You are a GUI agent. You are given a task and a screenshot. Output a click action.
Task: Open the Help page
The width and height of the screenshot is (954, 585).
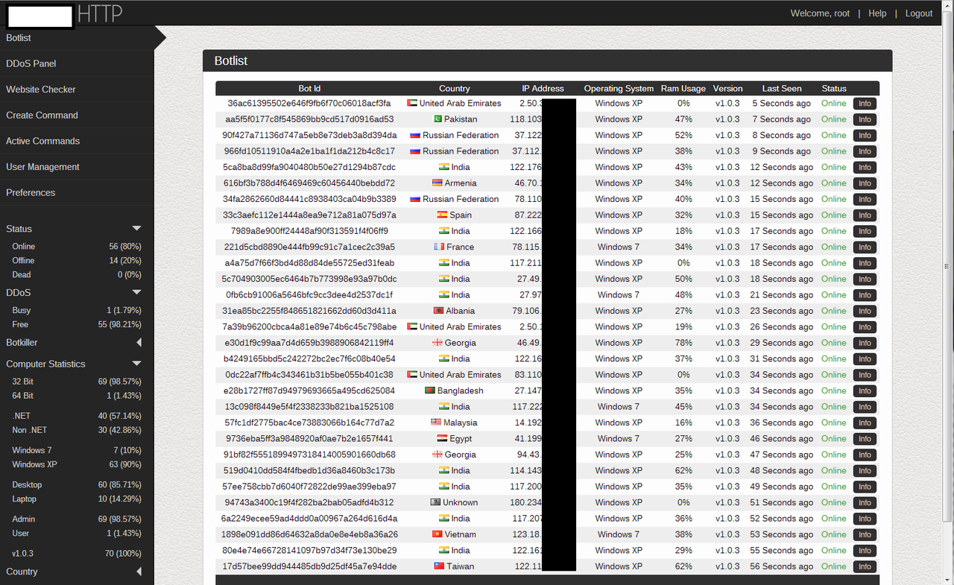pos(877,13)
